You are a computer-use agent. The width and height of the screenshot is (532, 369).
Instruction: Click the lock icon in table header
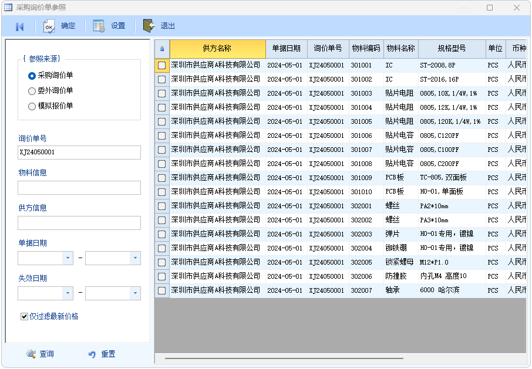pyautogui.click(x=162, y=49)
